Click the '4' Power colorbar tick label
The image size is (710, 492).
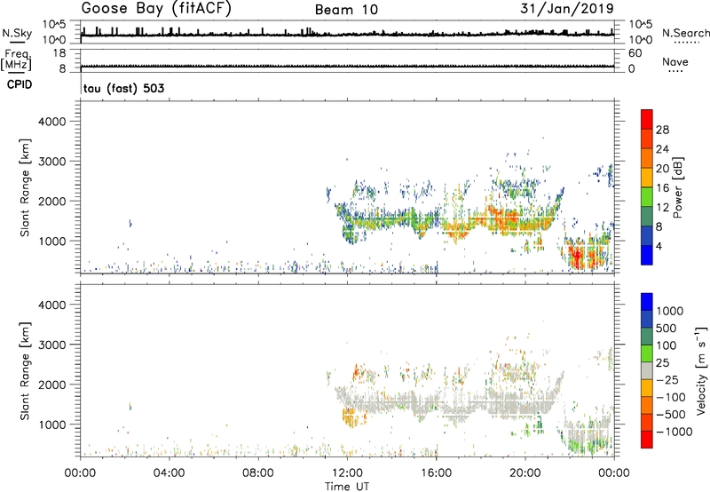(x=659, y=246)
